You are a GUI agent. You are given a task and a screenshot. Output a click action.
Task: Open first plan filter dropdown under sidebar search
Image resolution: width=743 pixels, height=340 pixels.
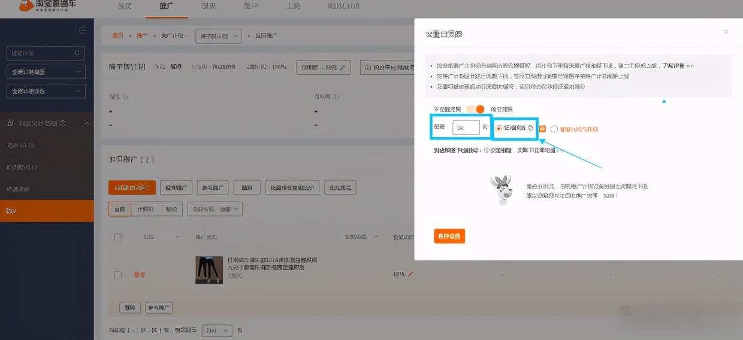(46, 72)
